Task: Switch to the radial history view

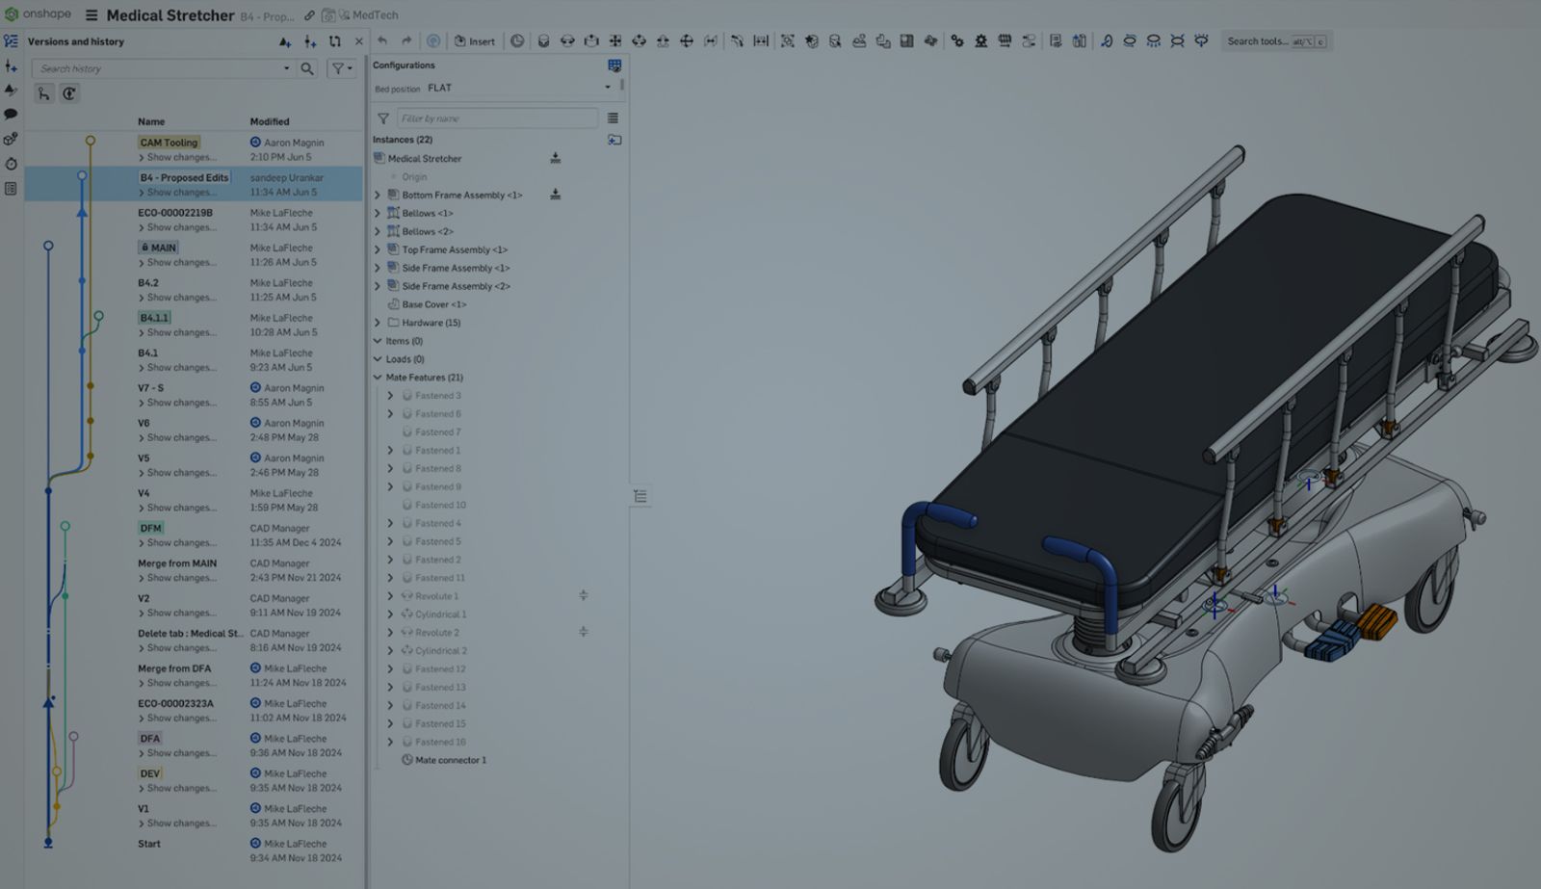Action: pyautogui.click(x=67, y=92)
